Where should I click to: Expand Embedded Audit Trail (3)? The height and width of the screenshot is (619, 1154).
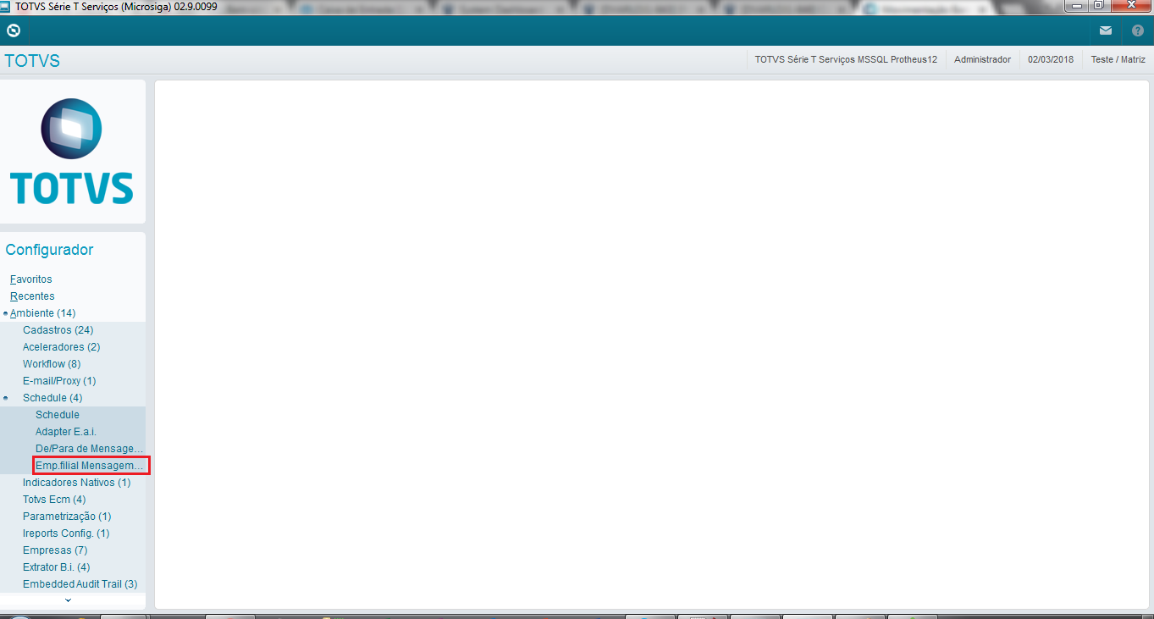pyautogui.click(x=80, y=584)
